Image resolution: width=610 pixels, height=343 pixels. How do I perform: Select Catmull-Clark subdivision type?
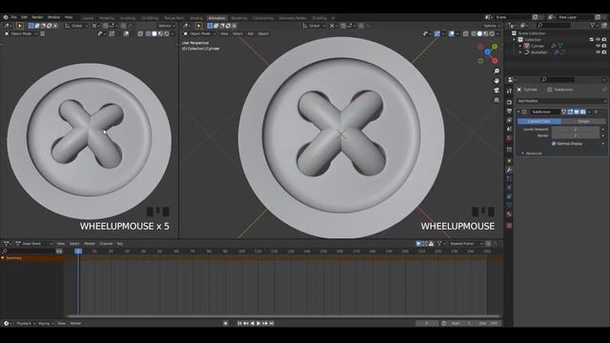[x=539, y=121]
